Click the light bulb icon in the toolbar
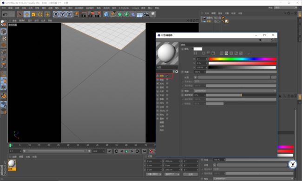 [x=153, y=14]
